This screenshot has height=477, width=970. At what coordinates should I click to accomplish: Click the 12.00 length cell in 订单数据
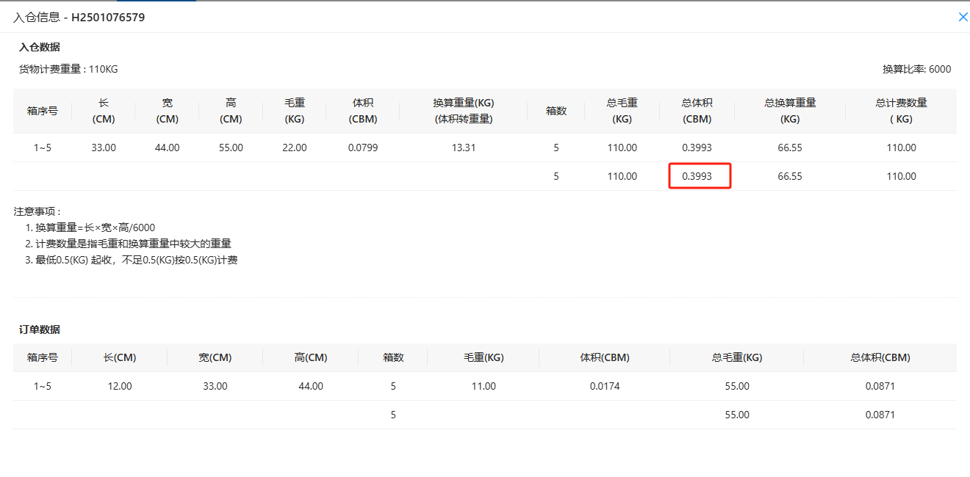(120, 386)
